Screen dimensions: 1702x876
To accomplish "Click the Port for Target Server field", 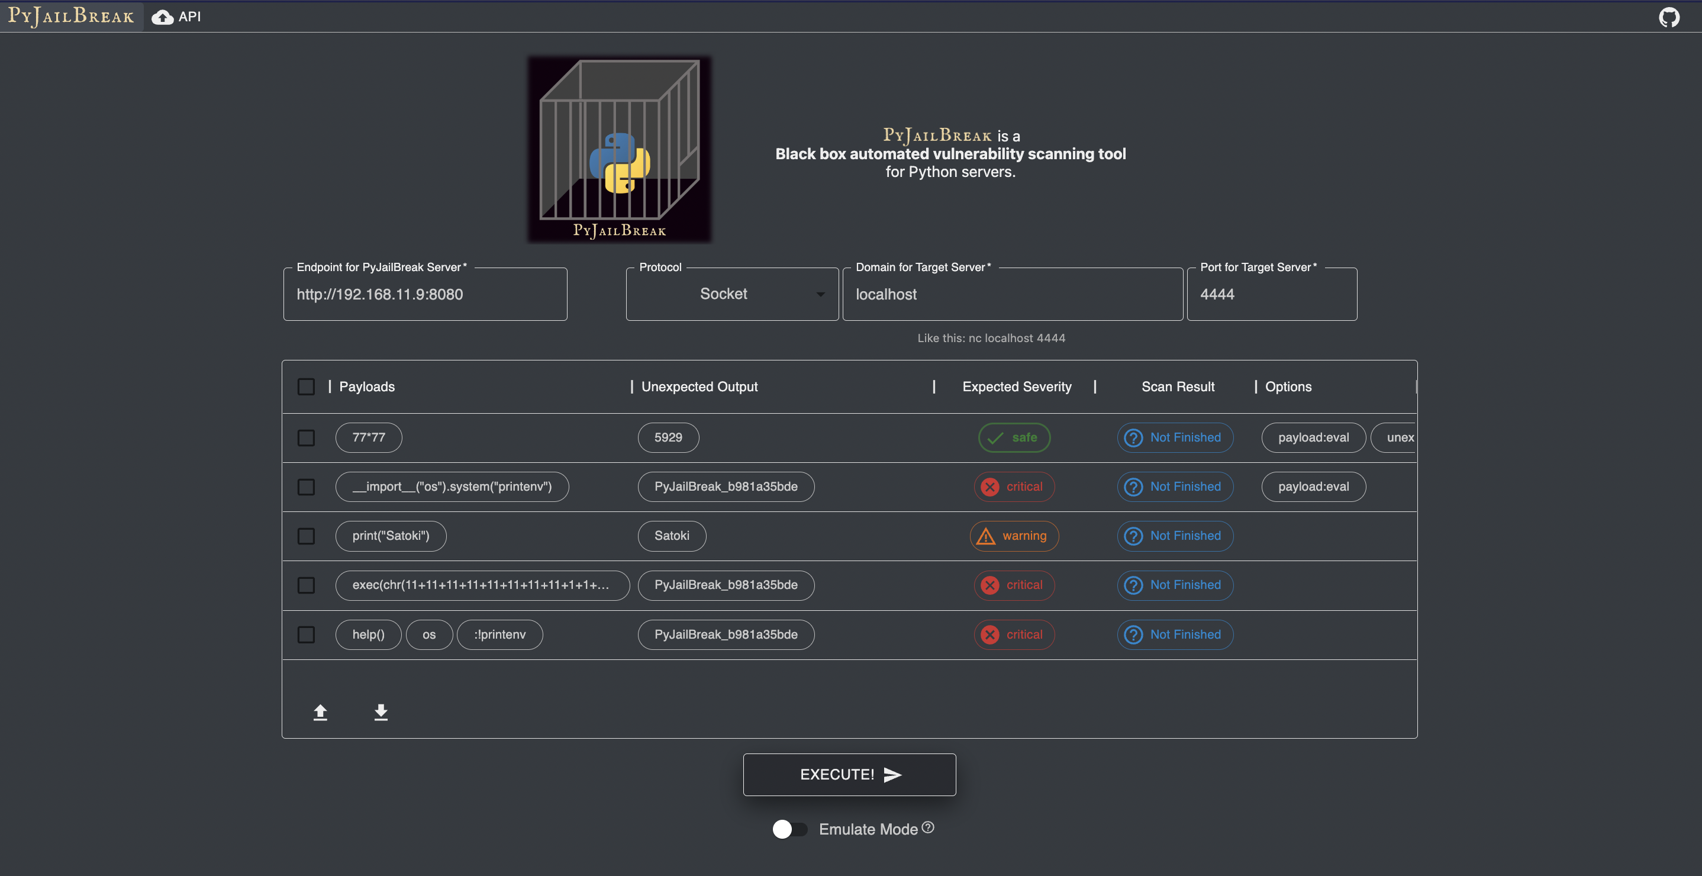I will pyautogui.click(x=1271, y=294).
